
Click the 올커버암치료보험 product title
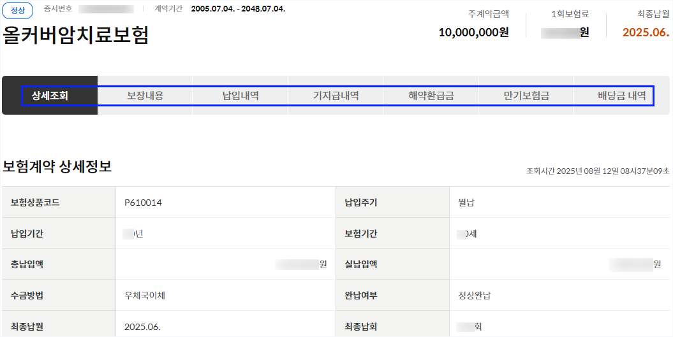pos(76,36)
